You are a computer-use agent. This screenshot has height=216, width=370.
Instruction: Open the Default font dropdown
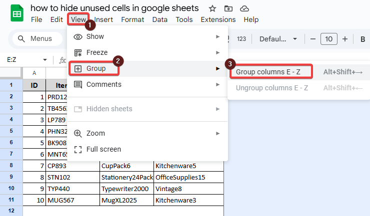coord(278,39)
